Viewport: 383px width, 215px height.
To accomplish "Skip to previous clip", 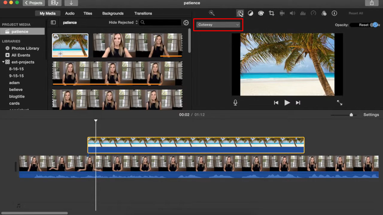I will coord(276,103).
